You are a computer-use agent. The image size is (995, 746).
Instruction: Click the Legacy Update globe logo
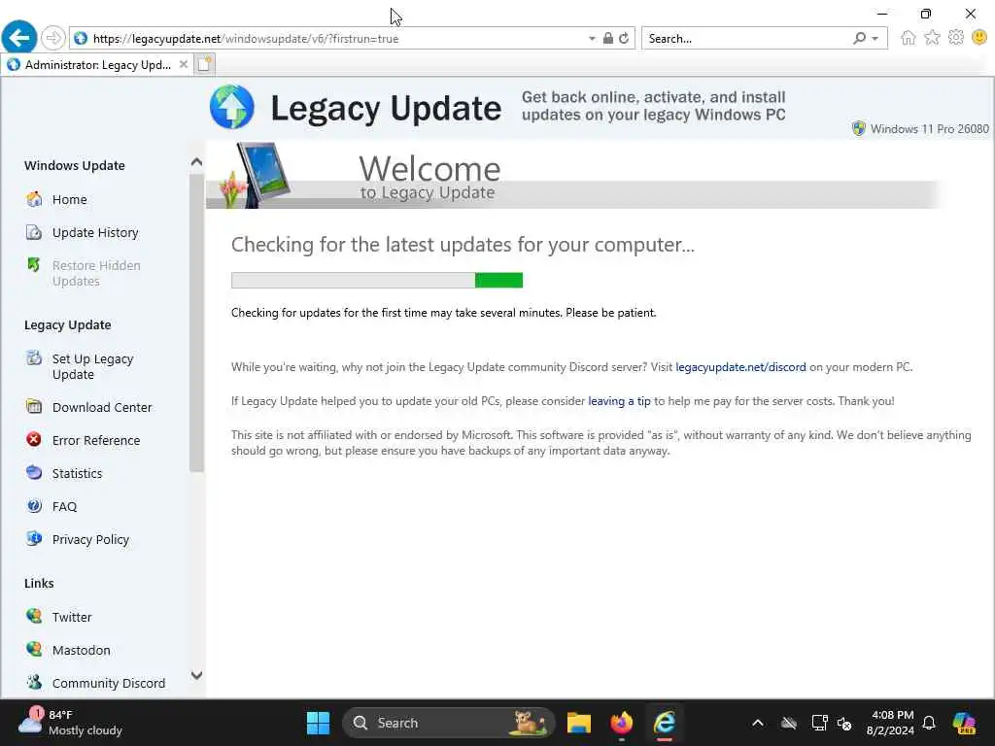tap(232, 107)
